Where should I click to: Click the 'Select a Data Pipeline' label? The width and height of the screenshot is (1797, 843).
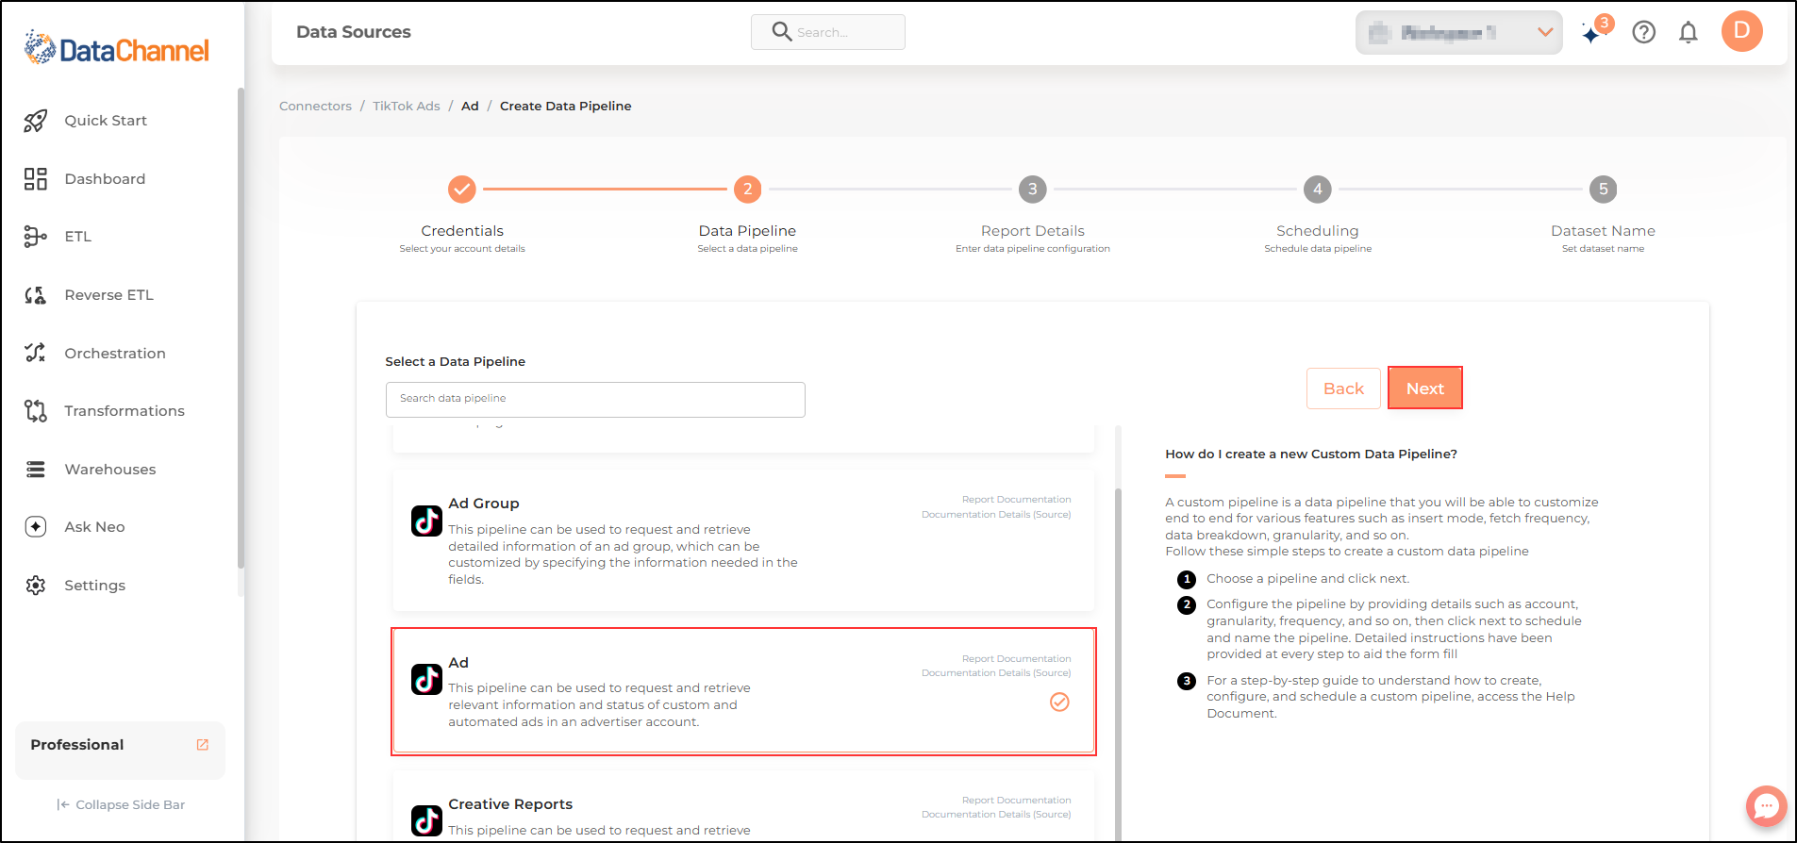[456, 362]
